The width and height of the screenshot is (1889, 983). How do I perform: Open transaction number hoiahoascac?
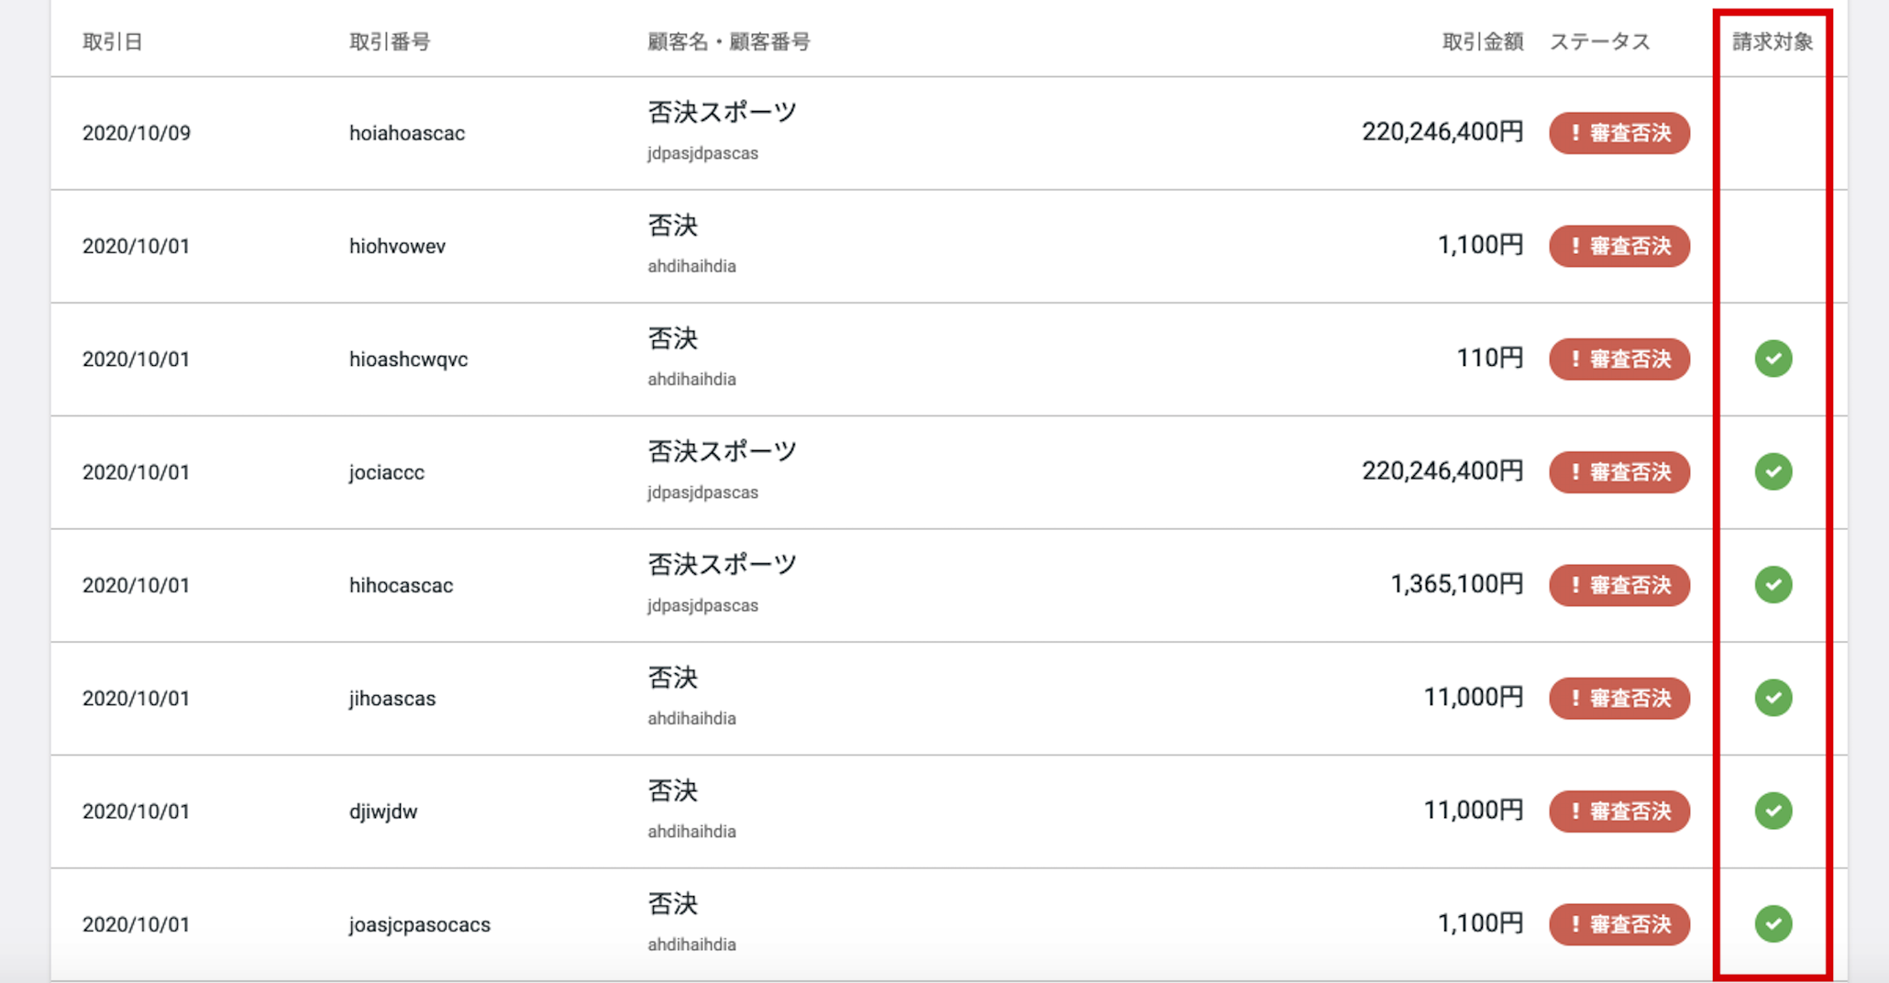pos(407,133)
